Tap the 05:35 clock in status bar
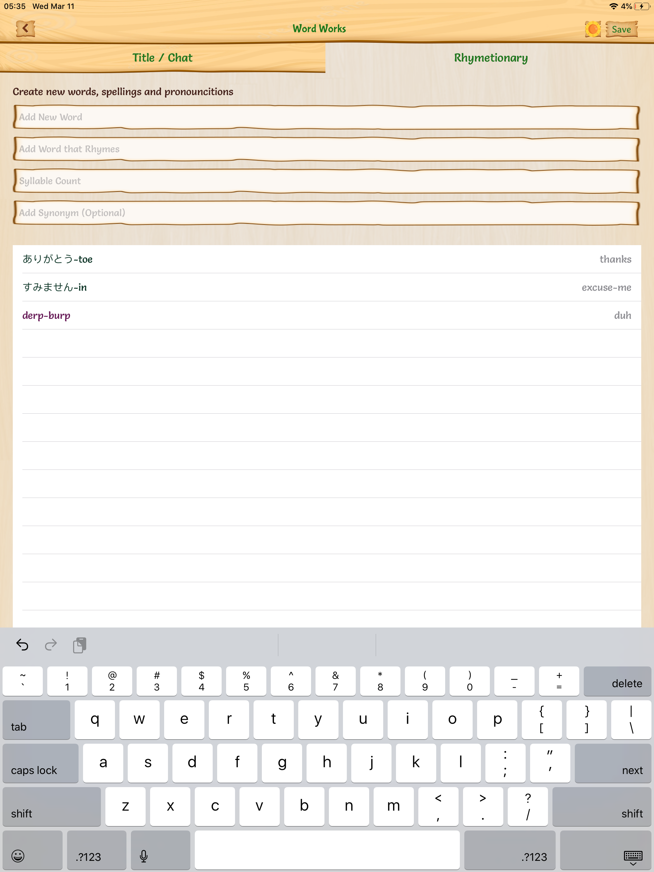 point(15,6)
